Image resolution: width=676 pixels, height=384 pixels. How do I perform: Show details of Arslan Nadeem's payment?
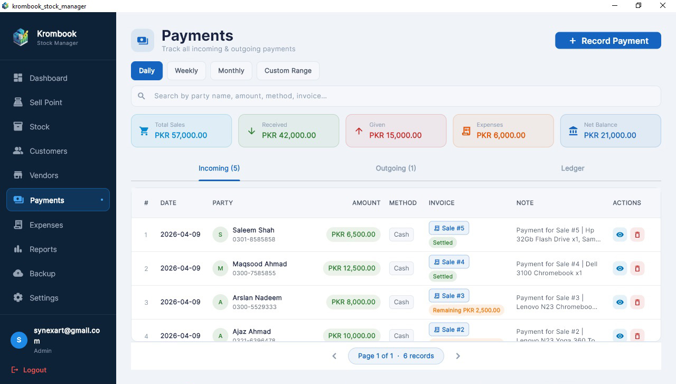(x=619, y=302)
